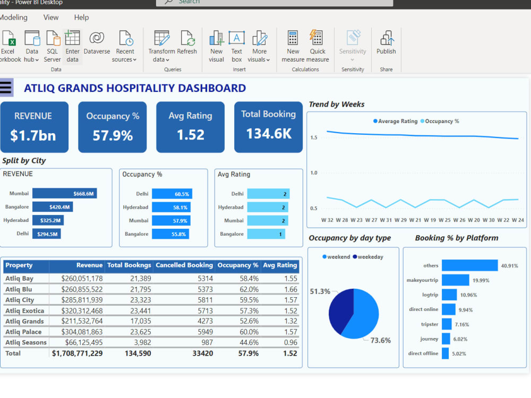Open the SQL Server connector
Screen dimensions: 531x398
click(x=52, y=46)
